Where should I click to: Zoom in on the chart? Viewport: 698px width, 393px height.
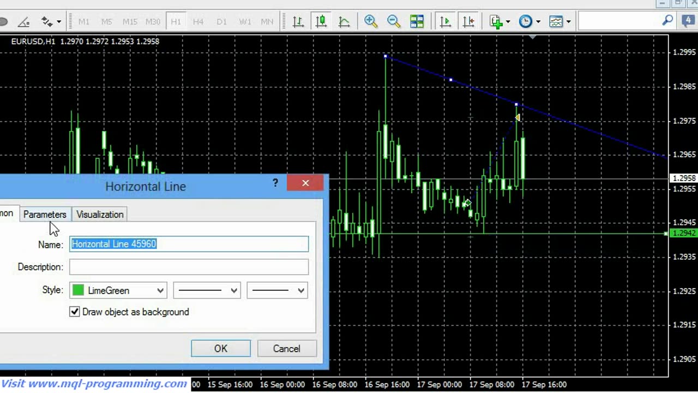pyautogui.click(x=371, y=21)
